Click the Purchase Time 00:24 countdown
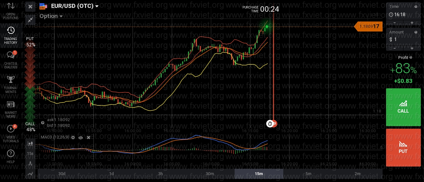This screenshot has height=182, width=424. click(261, 9)
